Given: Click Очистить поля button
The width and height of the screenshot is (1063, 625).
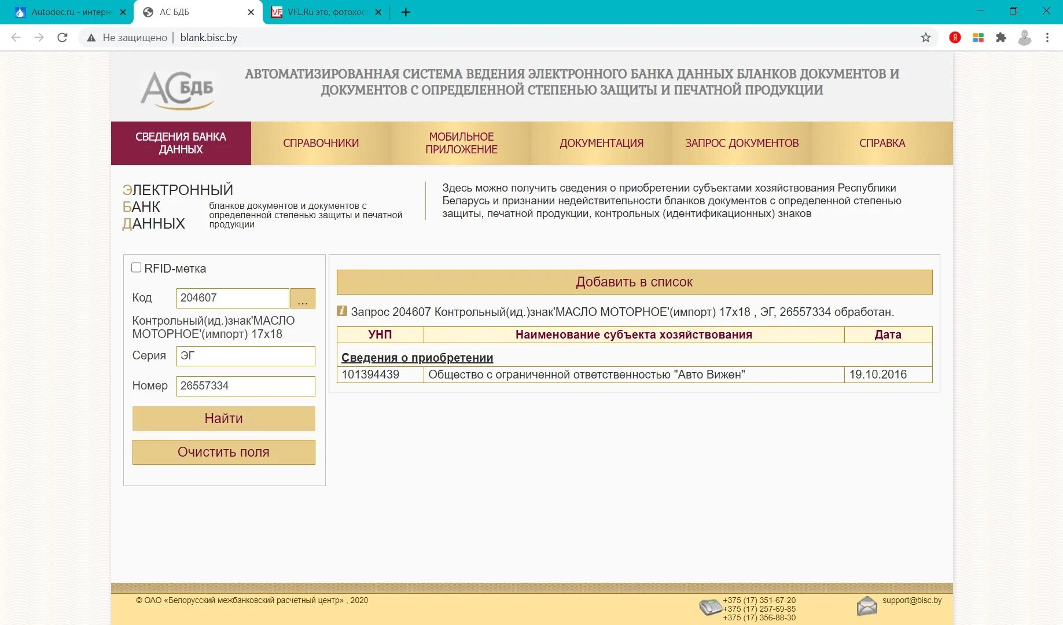Looking at the screenshot, I should click(224, 452).
